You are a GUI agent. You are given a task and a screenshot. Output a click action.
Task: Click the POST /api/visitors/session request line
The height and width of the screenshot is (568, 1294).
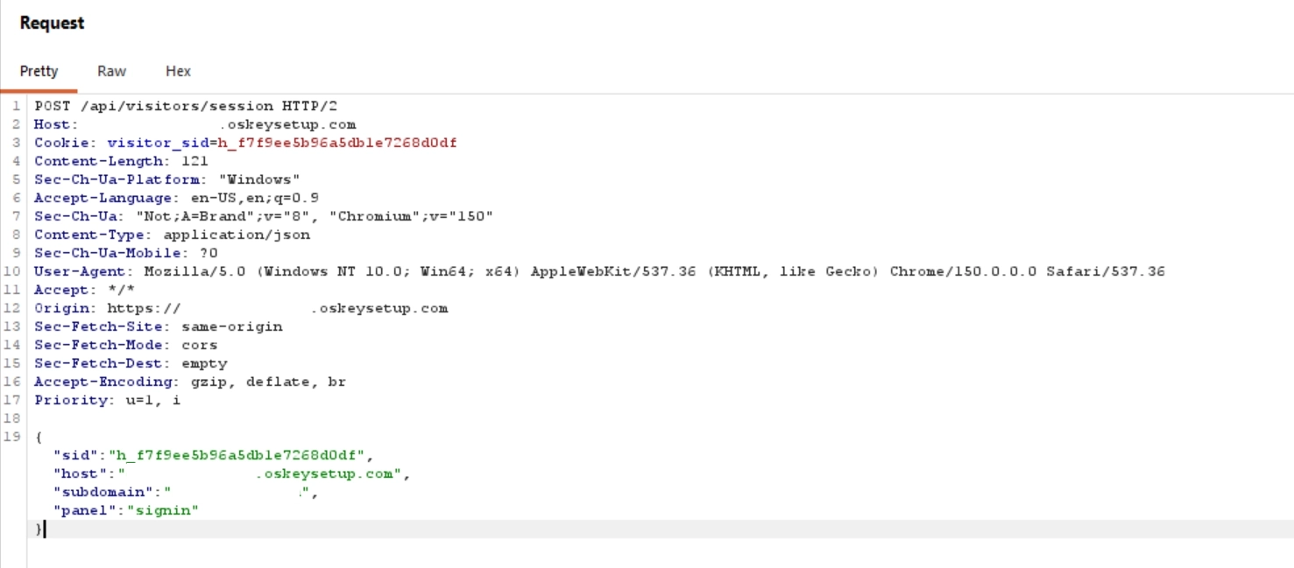pos(186,106)
